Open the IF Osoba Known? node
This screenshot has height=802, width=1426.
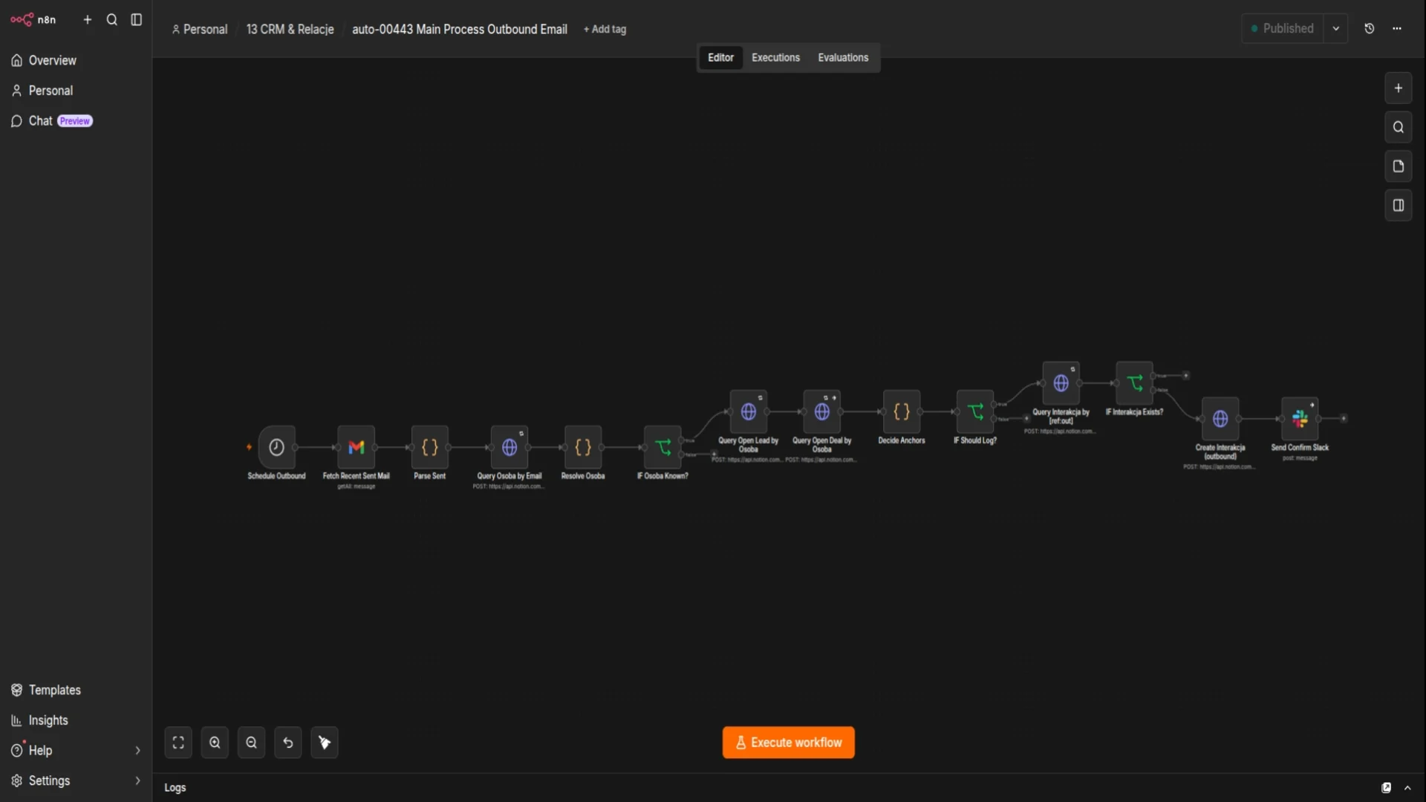coord(662,447)
